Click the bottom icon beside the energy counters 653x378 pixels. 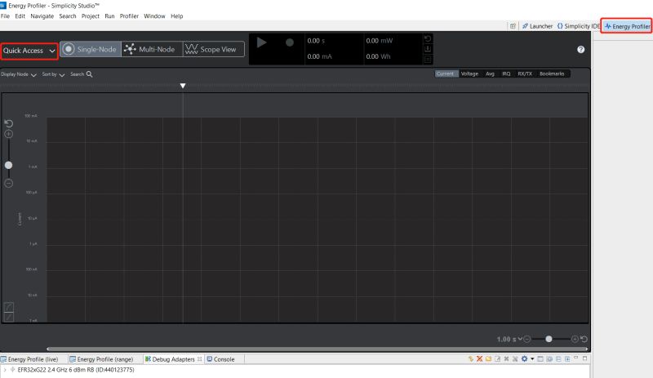428,59
